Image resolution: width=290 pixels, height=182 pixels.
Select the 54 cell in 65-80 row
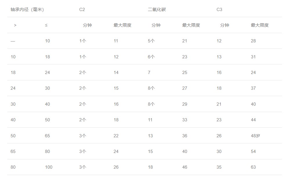253,152
